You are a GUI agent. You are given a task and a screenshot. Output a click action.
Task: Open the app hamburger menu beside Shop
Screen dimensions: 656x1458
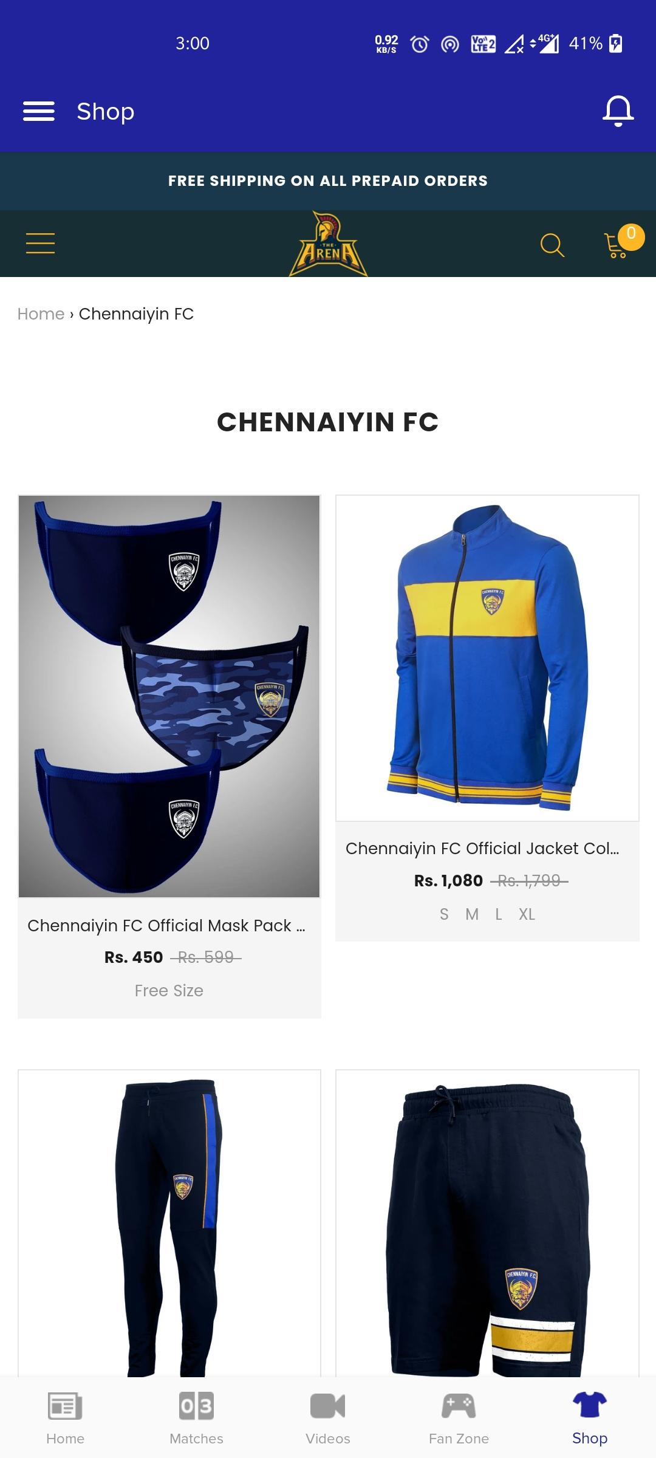(x=39, y=111)
